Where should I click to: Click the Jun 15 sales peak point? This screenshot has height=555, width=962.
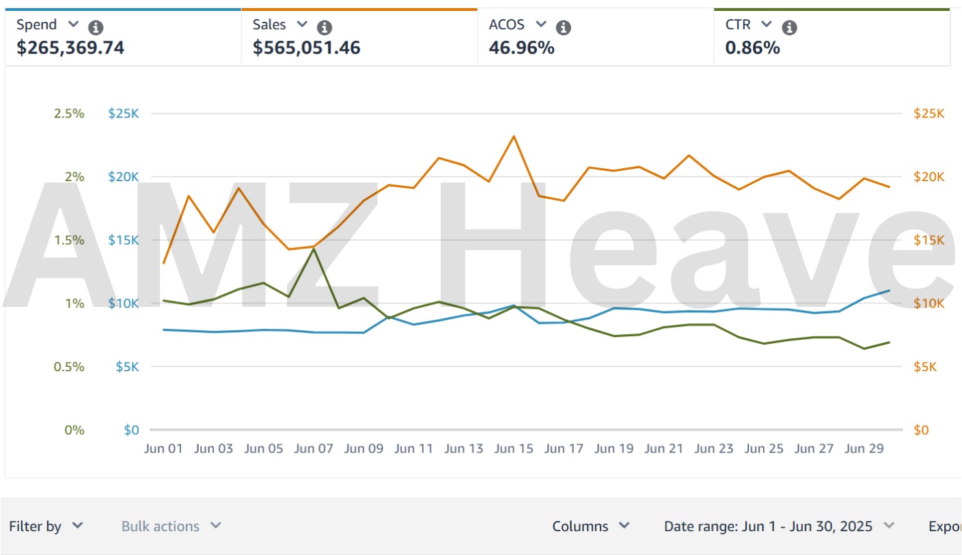[513, 136]
